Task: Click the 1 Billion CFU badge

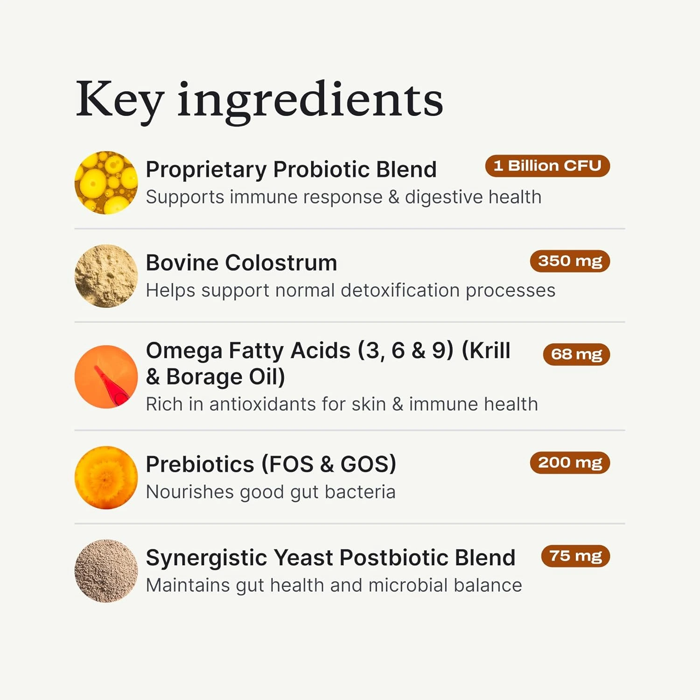Action: click(547, 166)
